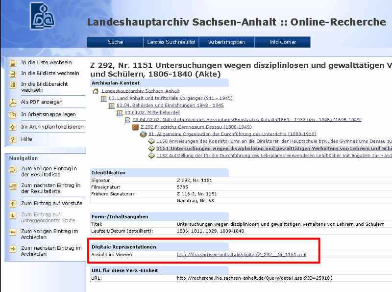Viewport: 392px width, 292px height.
Task: Click the question mark Hilfe icon
Action: 13,139
